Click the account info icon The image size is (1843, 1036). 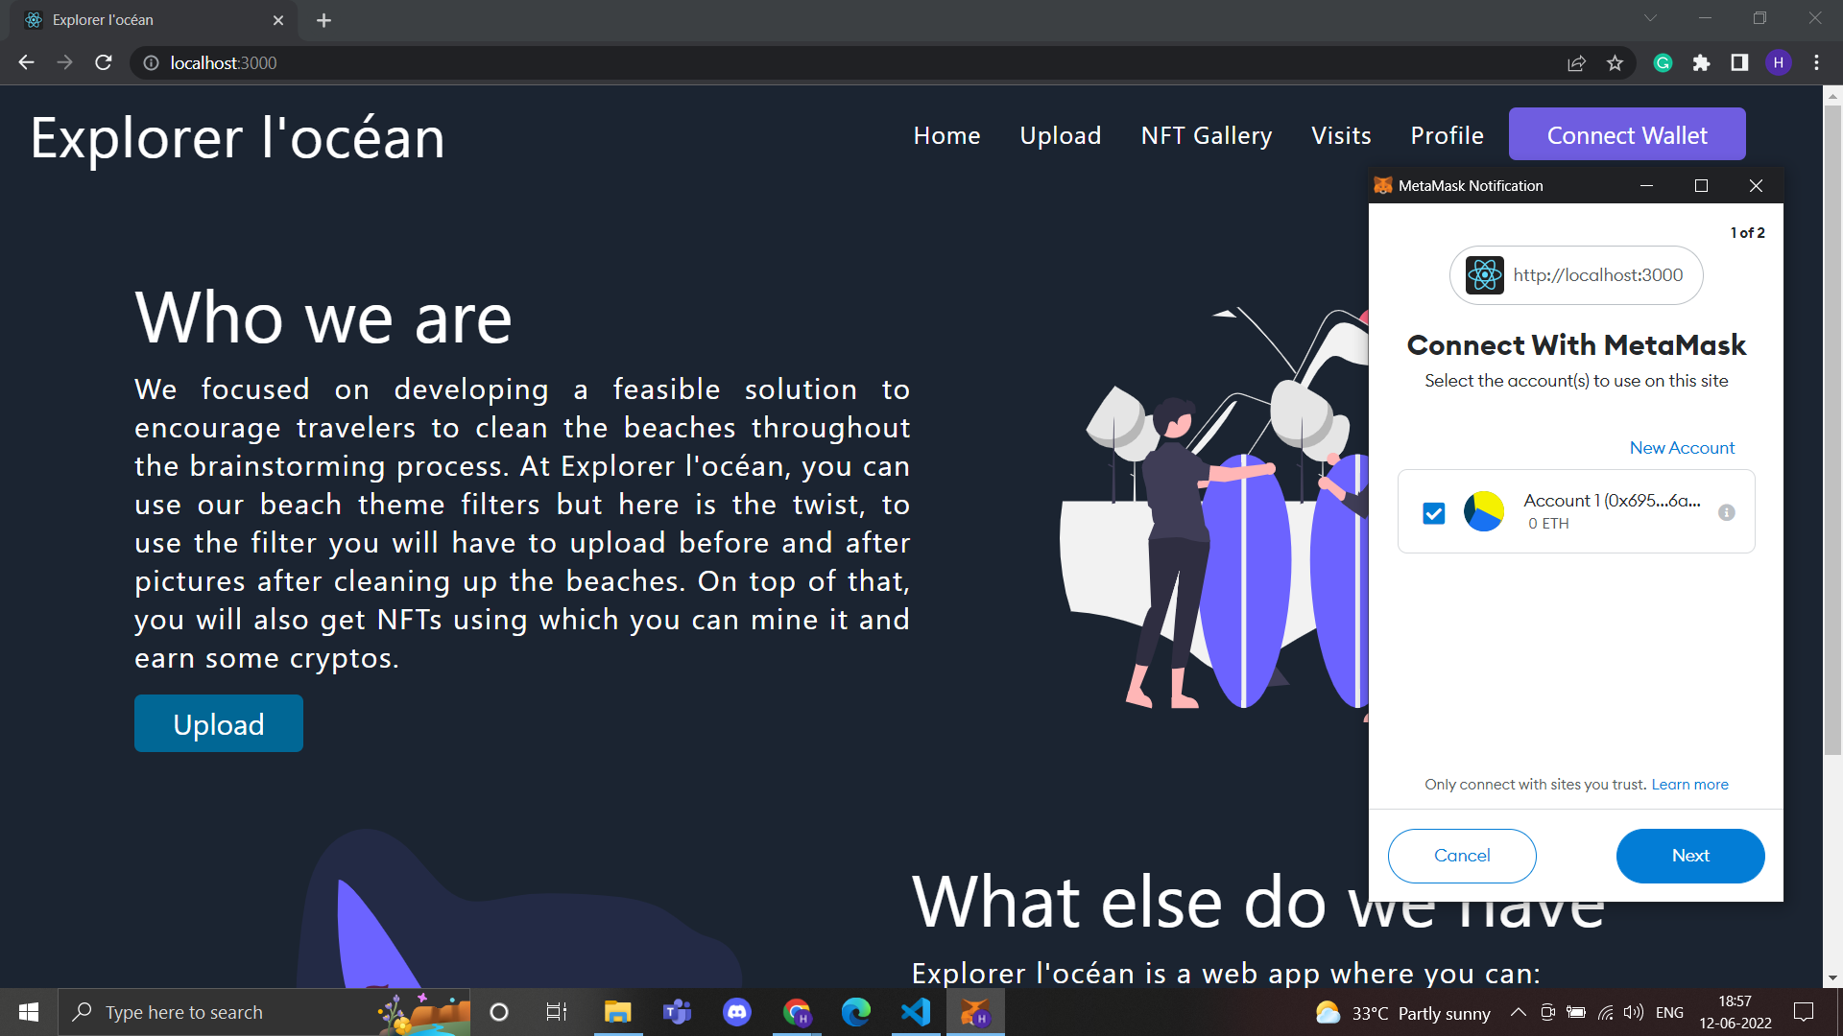tap(1726, 512)
